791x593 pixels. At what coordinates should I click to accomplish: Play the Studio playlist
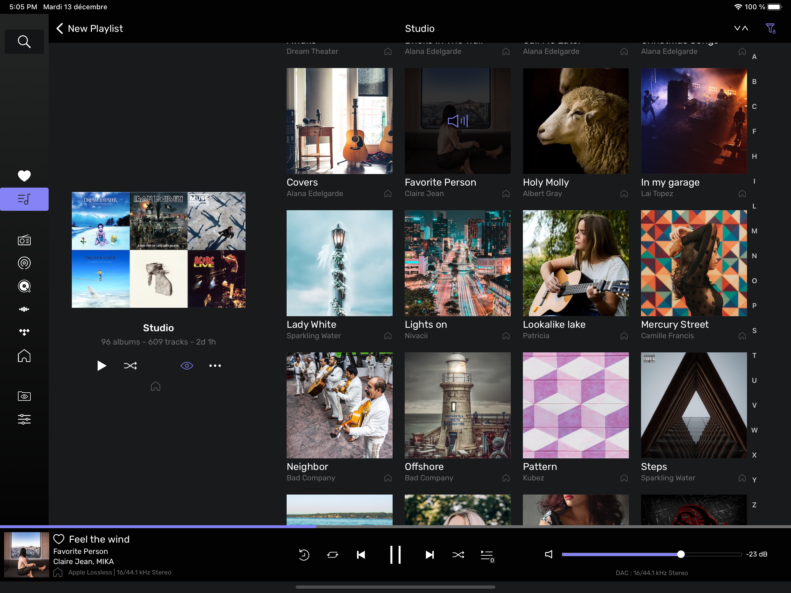[x=101, y=365]
